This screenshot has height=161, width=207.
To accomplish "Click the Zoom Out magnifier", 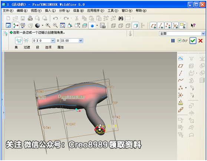I will 55,25.
